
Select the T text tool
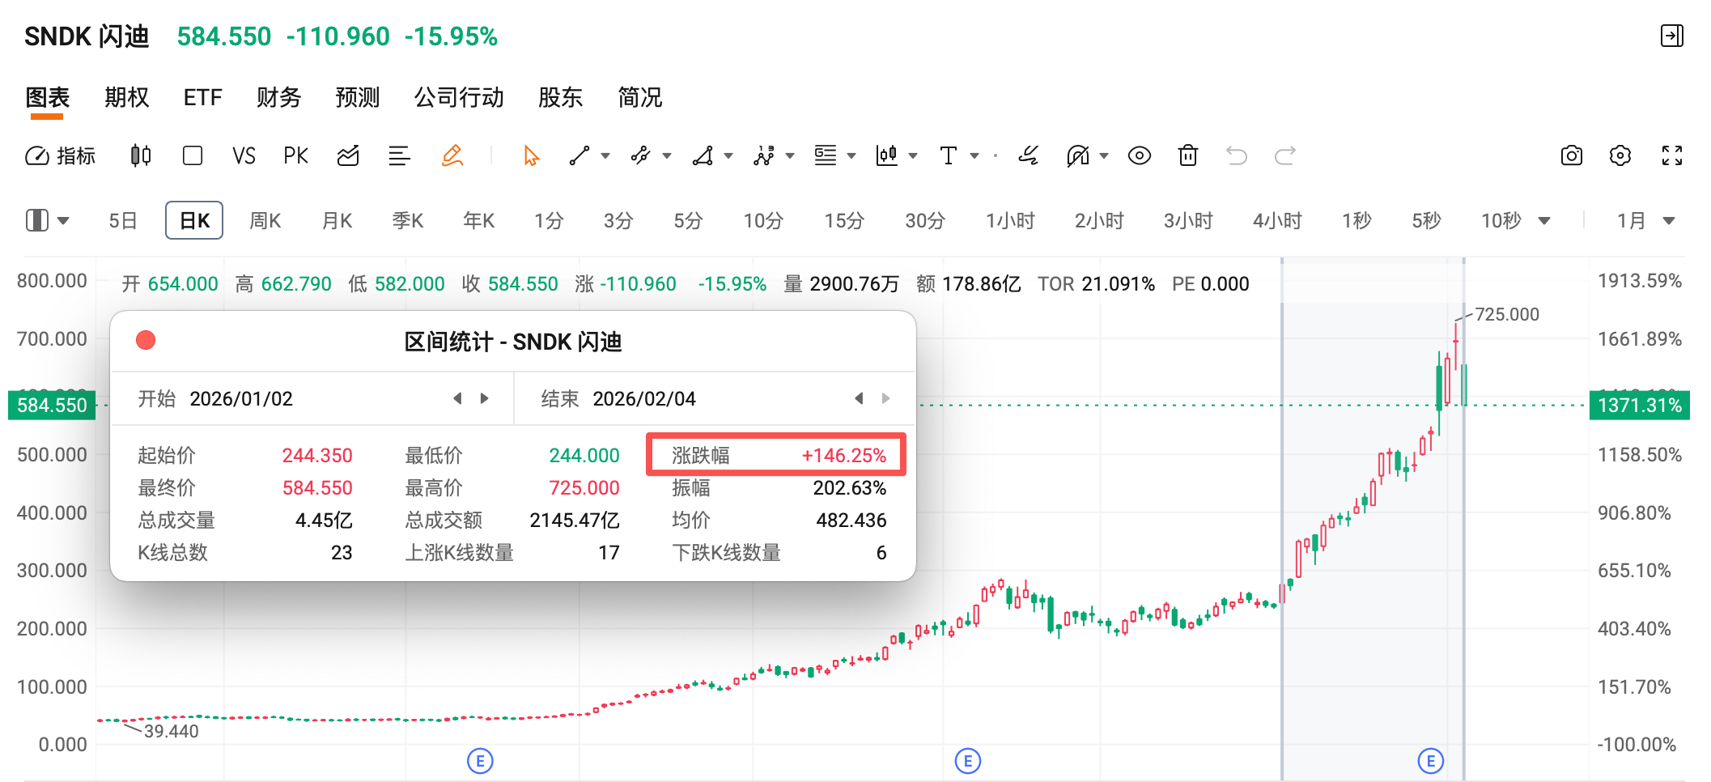(x=949, y=155)
